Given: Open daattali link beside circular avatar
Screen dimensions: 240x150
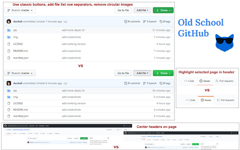Looking at the screenshot, I should point(18,22).
